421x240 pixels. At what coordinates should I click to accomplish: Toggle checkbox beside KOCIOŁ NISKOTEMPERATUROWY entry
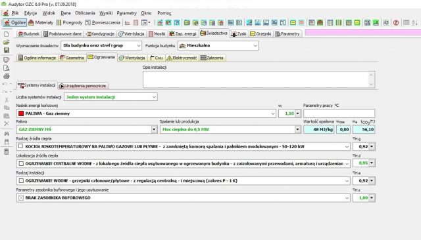(20, 146)
